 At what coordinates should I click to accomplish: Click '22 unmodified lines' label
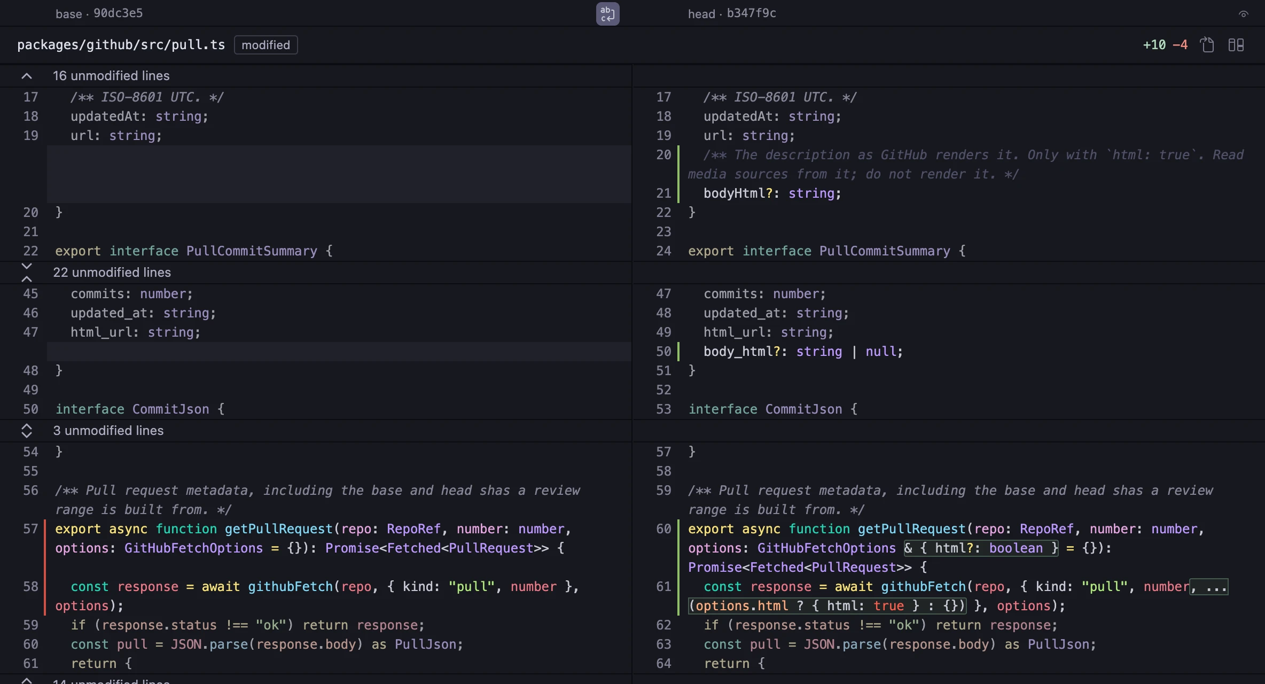(x=112, y=273)
